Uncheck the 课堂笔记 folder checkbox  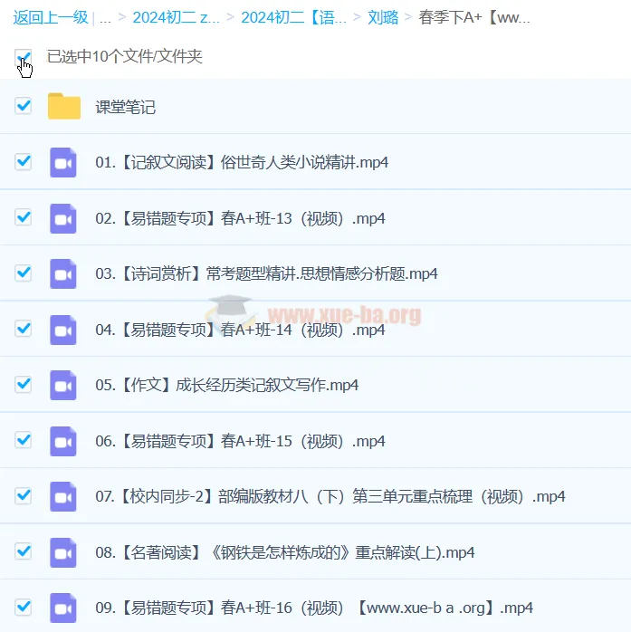(24, 106)
